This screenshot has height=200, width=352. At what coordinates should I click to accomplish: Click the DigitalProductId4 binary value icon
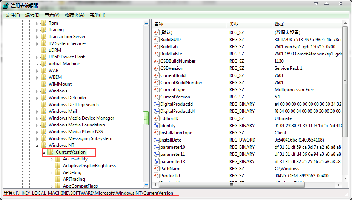157,111
